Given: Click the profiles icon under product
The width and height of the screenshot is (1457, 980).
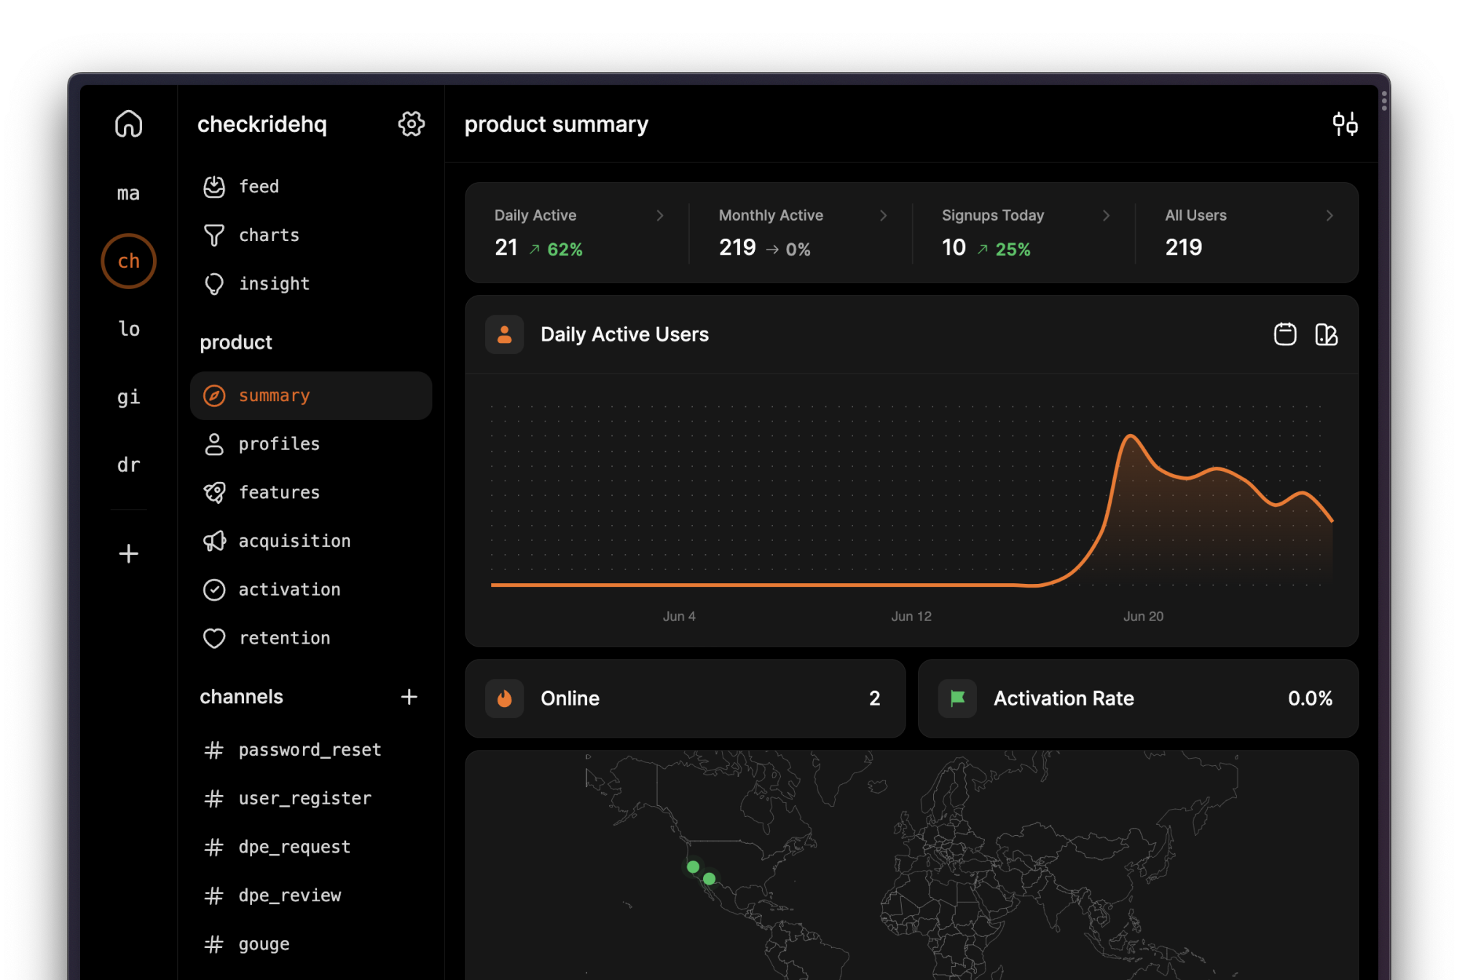Looking at the screenshot, I should 214,443.
